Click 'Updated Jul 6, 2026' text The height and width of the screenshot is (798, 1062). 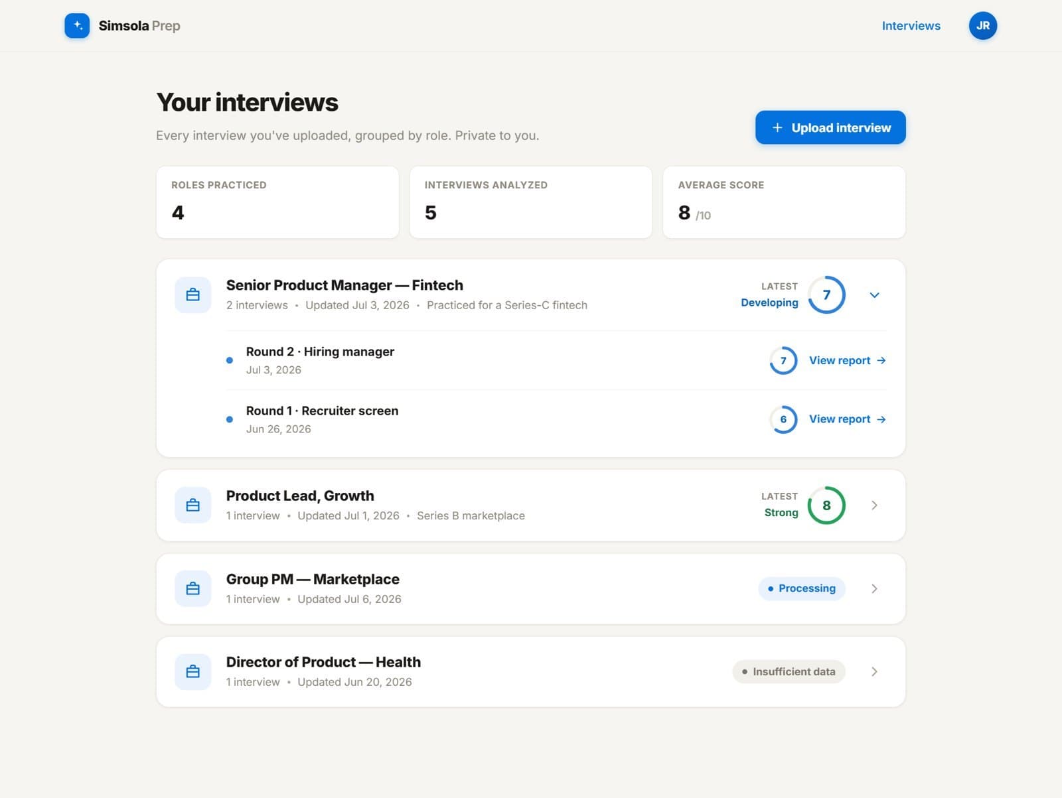pyautogui.click(x=349, y=599)
